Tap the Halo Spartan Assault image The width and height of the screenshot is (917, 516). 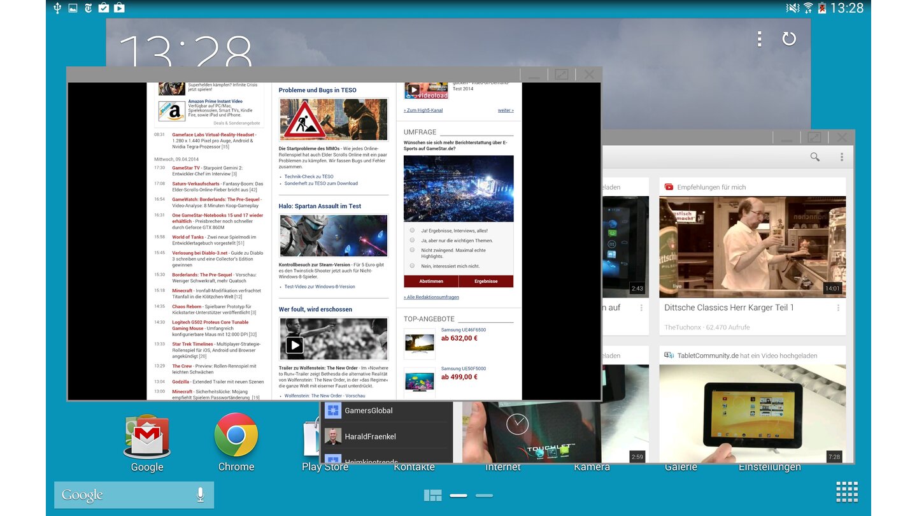pyautogui.click(x=333, y=235)
